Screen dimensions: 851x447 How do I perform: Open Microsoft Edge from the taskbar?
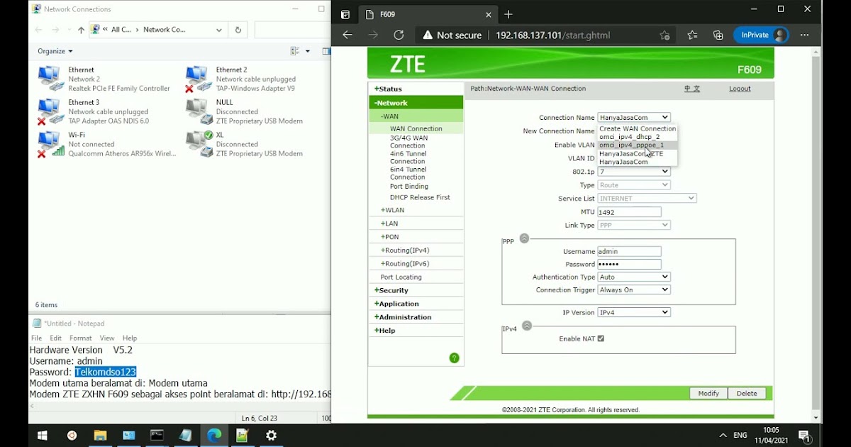coord(214,435)
